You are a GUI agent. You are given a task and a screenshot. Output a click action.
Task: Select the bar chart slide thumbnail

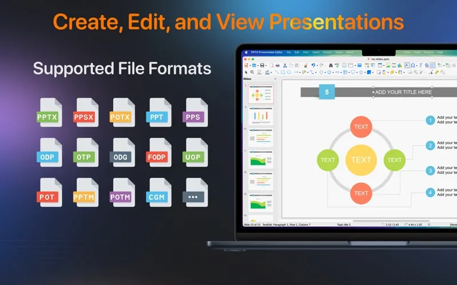click(261, 115)
